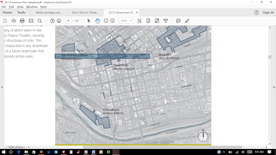The height and width of the screenshot is (155, 276).
Task: Open the Find text magnifier icon
Action: coord(40,21)
